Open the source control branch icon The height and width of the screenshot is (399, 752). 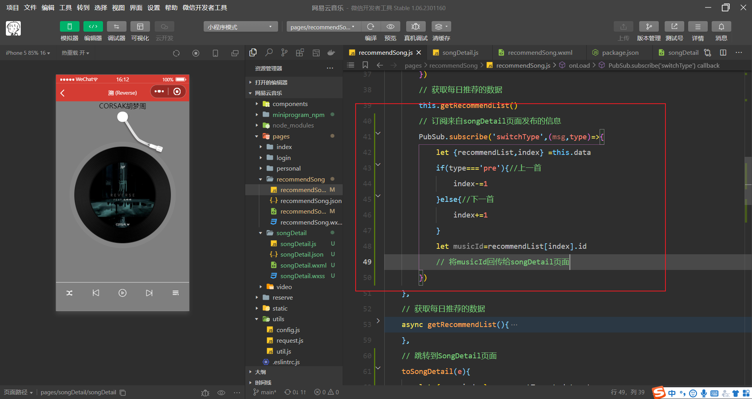(x=284, y=52)
